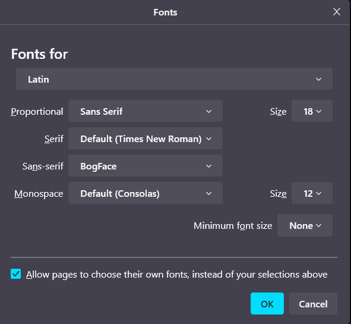Open Serif font dropdown Times New Roman
The image size is (351, 324).
pos(146,139)
